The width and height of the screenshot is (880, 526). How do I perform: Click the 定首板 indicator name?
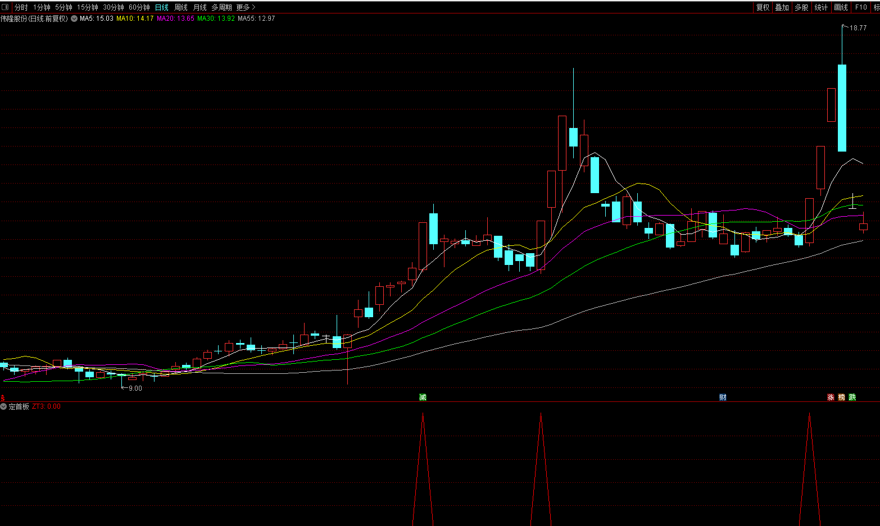[19, 406]
